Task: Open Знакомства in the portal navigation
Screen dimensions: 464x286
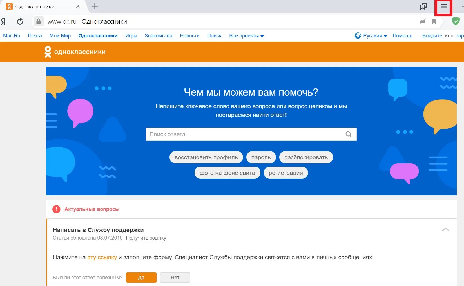Action: [x=159, y=36]
